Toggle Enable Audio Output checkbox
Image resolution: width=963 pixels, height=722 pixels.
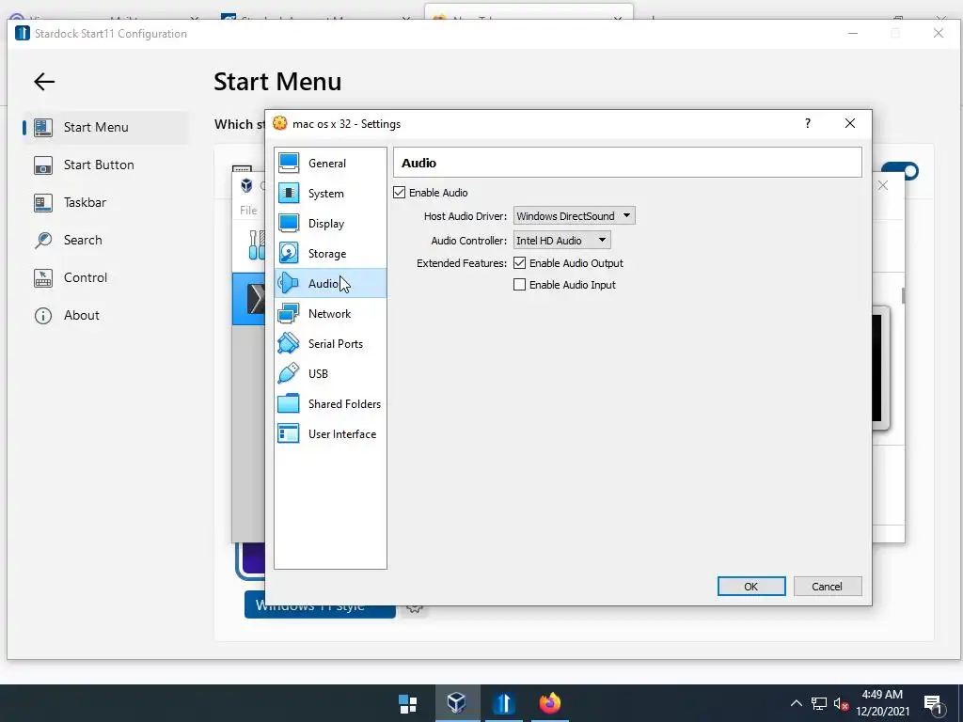pyautogui.click(x=519, y=263)
